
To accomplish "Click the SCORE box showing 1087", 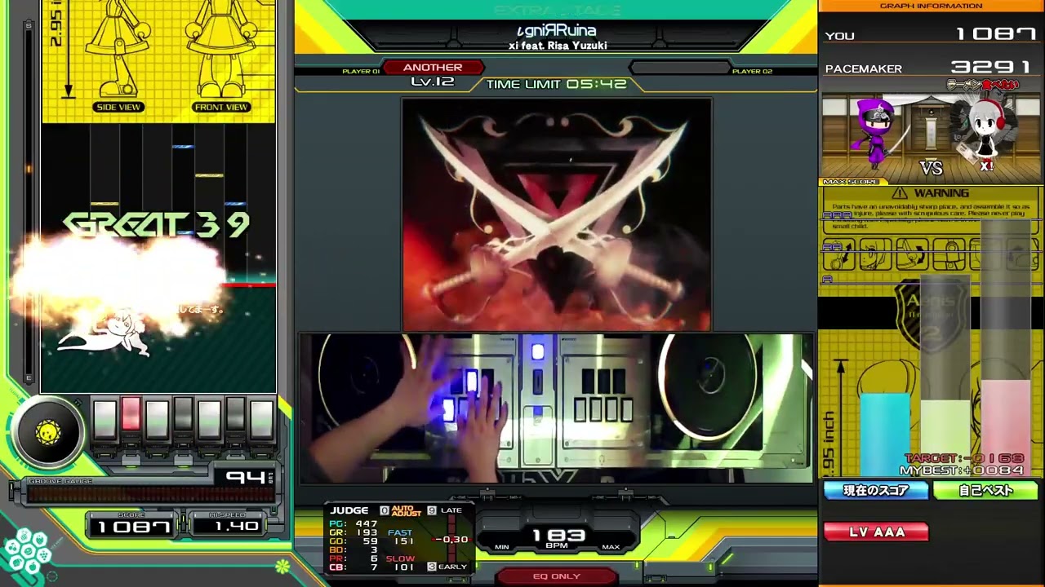I will [132, 527].
